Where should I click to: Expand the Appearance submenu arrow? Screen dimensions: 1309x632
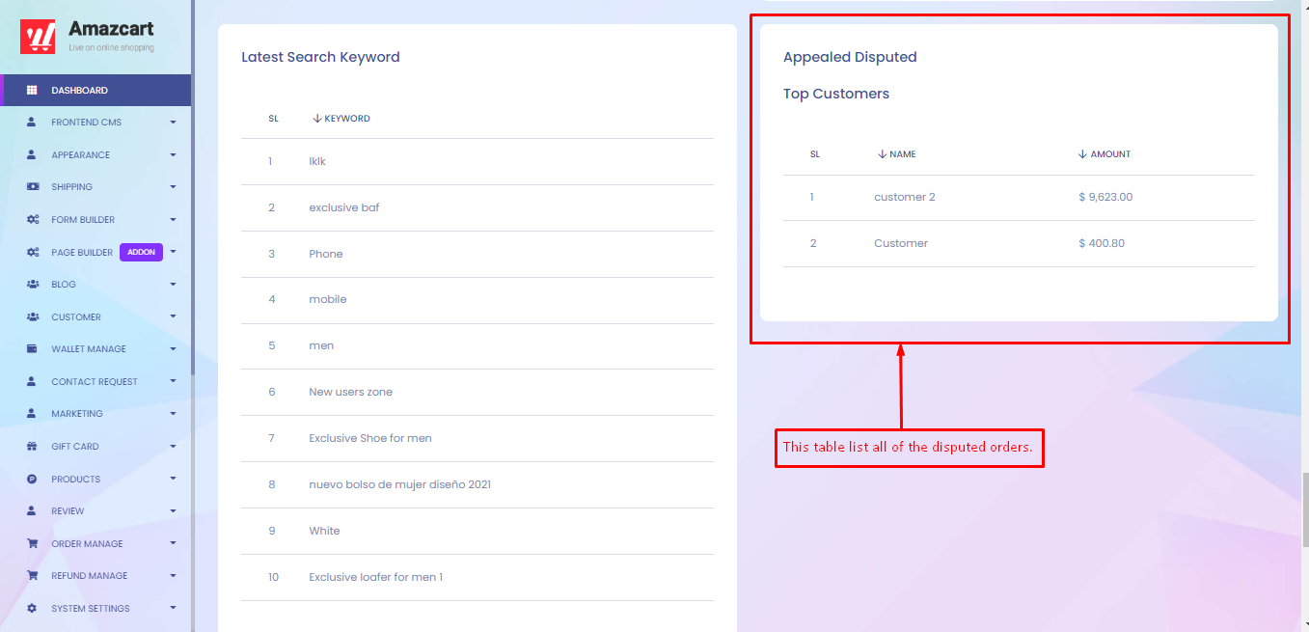pos(173,155)
